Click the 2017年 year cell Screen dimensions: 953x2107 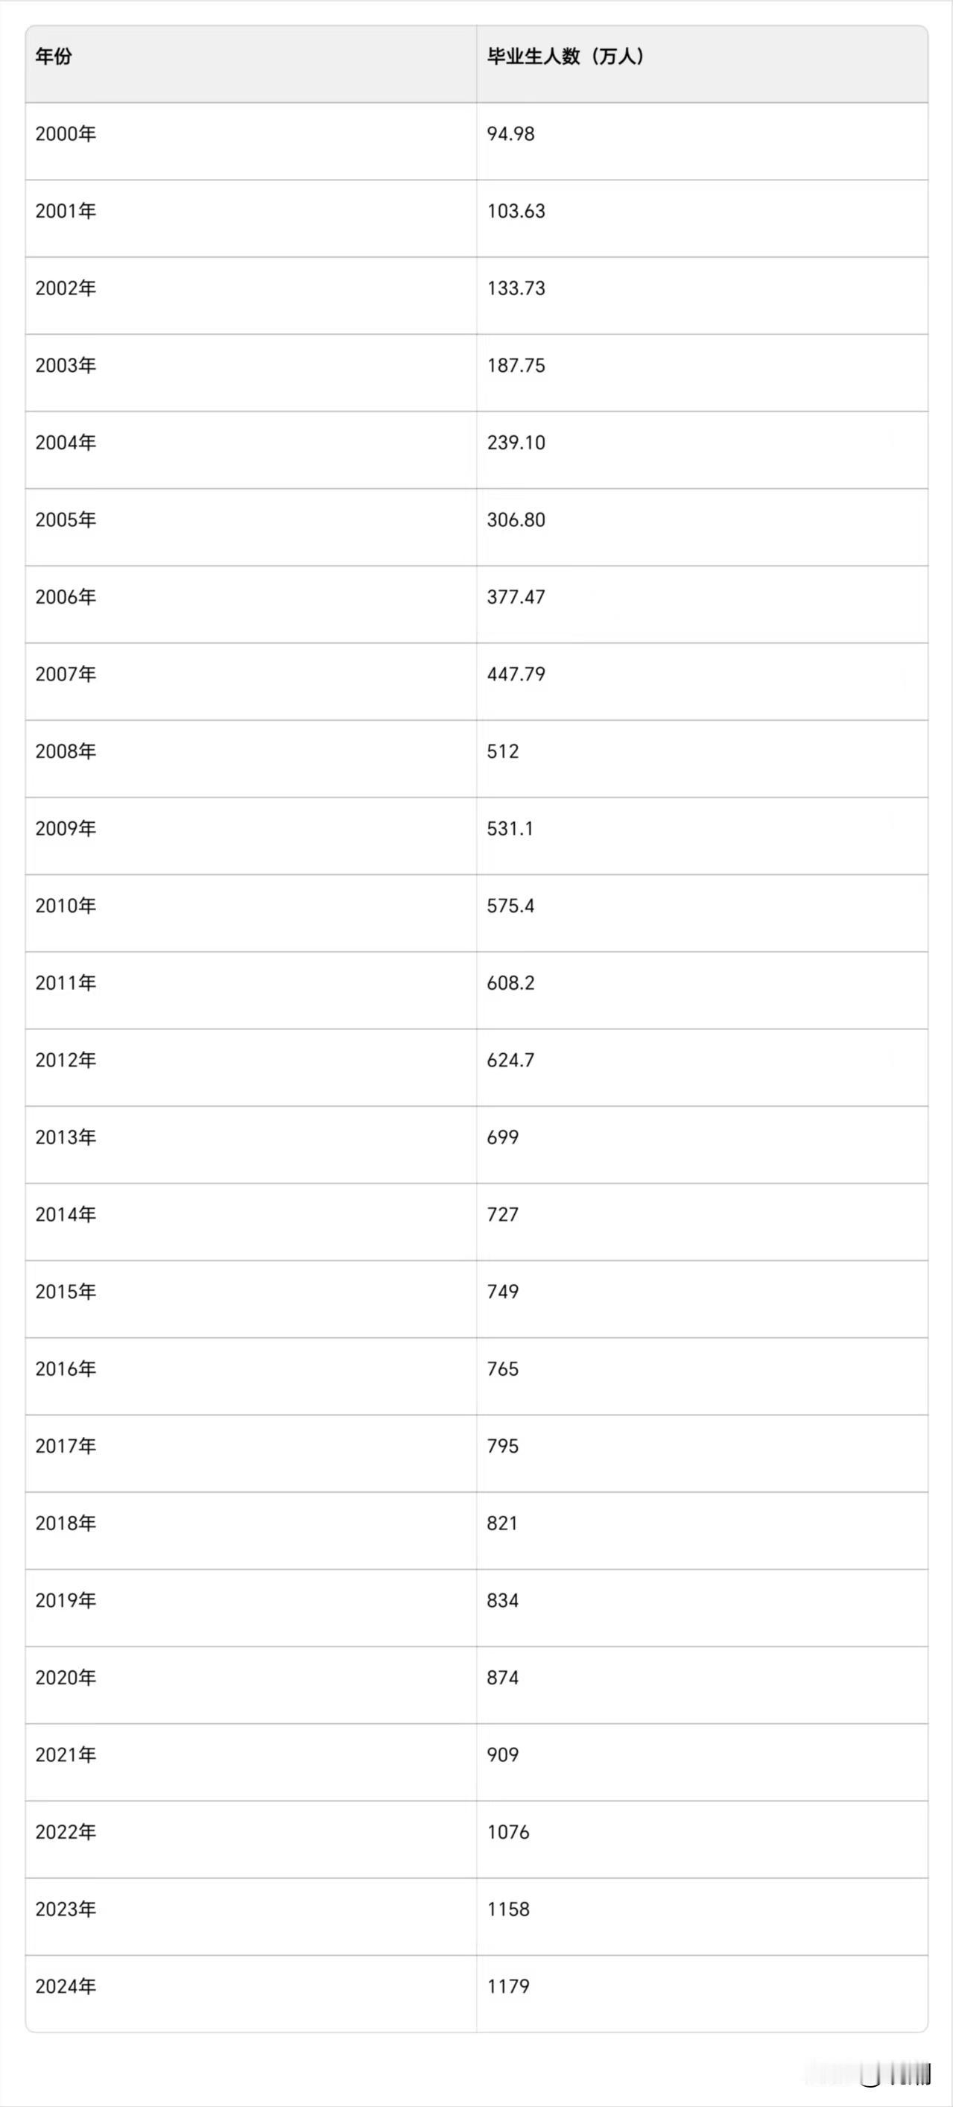pos(66,1445)
